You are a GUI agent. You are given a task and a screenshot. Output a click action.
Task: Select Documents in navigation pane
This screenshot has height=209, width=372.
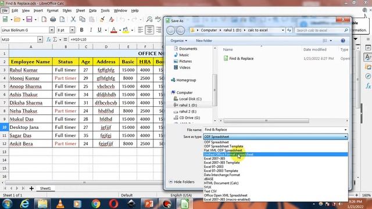(x=185, y=49)
